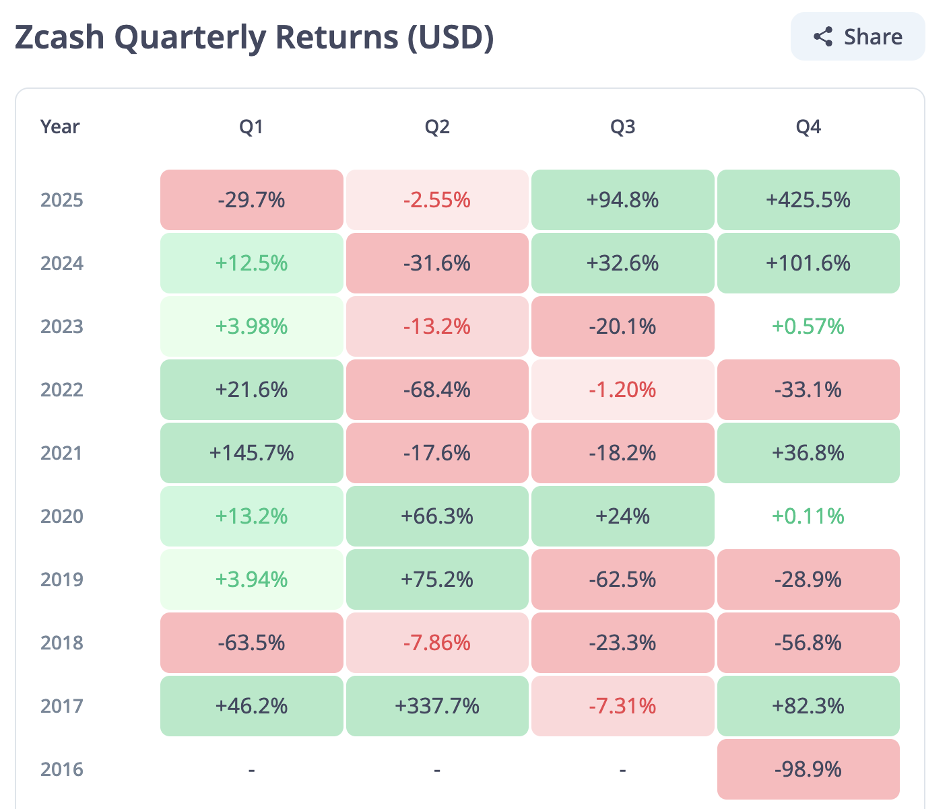Click the Zcash Quarterly Returns title
Screen dimensions: 951x809
point(253,38)
